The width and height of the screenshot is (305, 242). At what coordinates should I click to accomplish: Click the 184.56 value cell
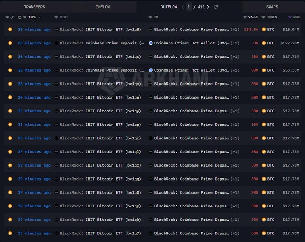pos(251,30)
